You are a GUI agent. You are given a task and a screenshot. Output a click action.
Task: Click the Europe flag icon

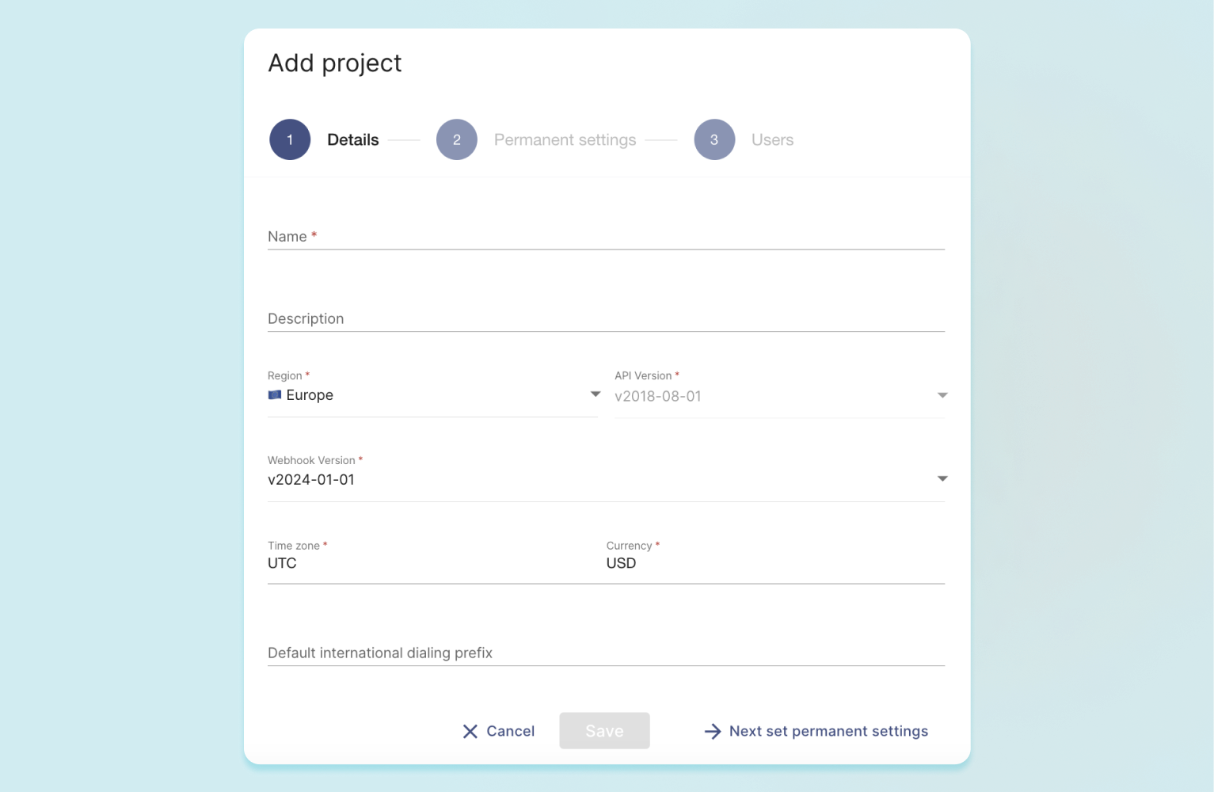coord(275,395)
